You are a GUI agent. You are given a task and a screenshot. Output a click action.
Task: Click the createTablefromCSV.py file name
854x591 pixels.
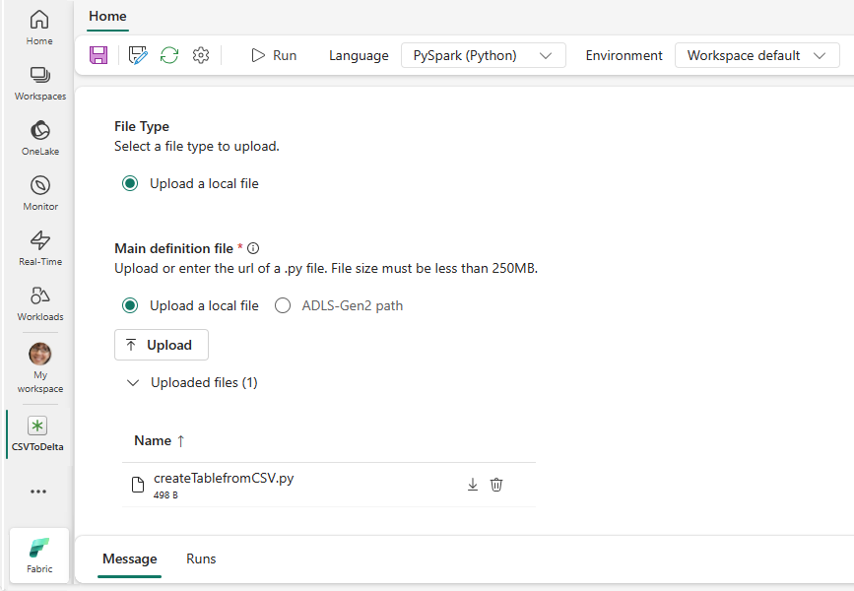coord(224,479)
